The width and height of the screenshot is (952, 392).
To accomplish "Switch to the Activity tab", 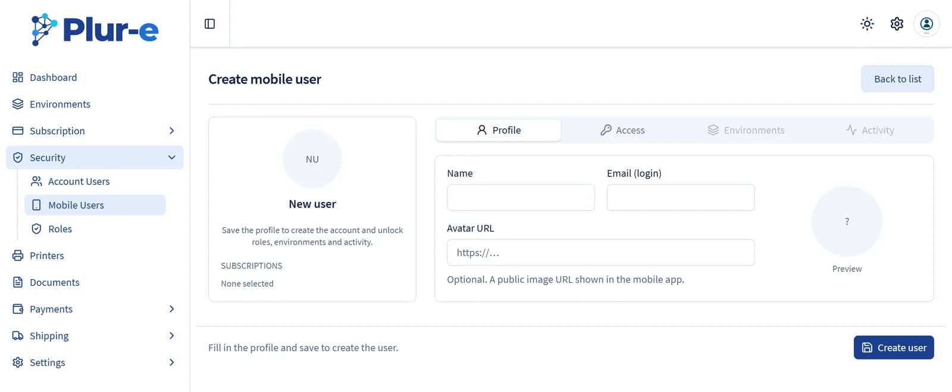I will [870, 130].
